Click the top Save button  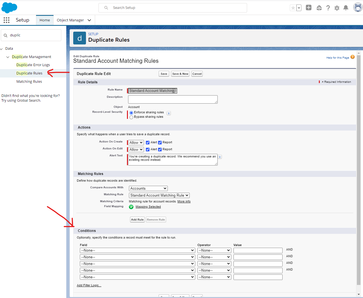(x=164, y=74)
